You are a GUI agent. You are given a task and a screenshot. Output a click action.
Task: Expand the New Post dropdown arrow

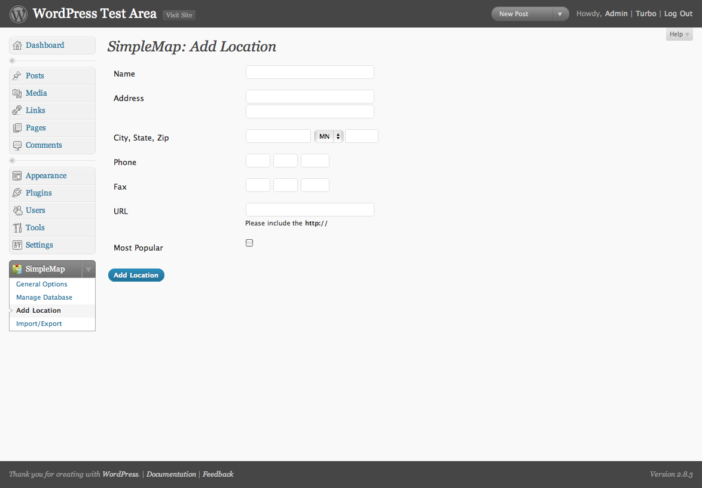coord(560,14)
